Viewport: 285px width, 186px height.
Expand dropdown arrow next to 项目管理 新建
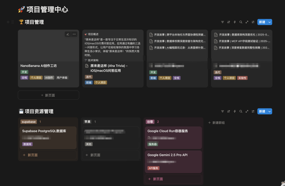click(269, 22)
